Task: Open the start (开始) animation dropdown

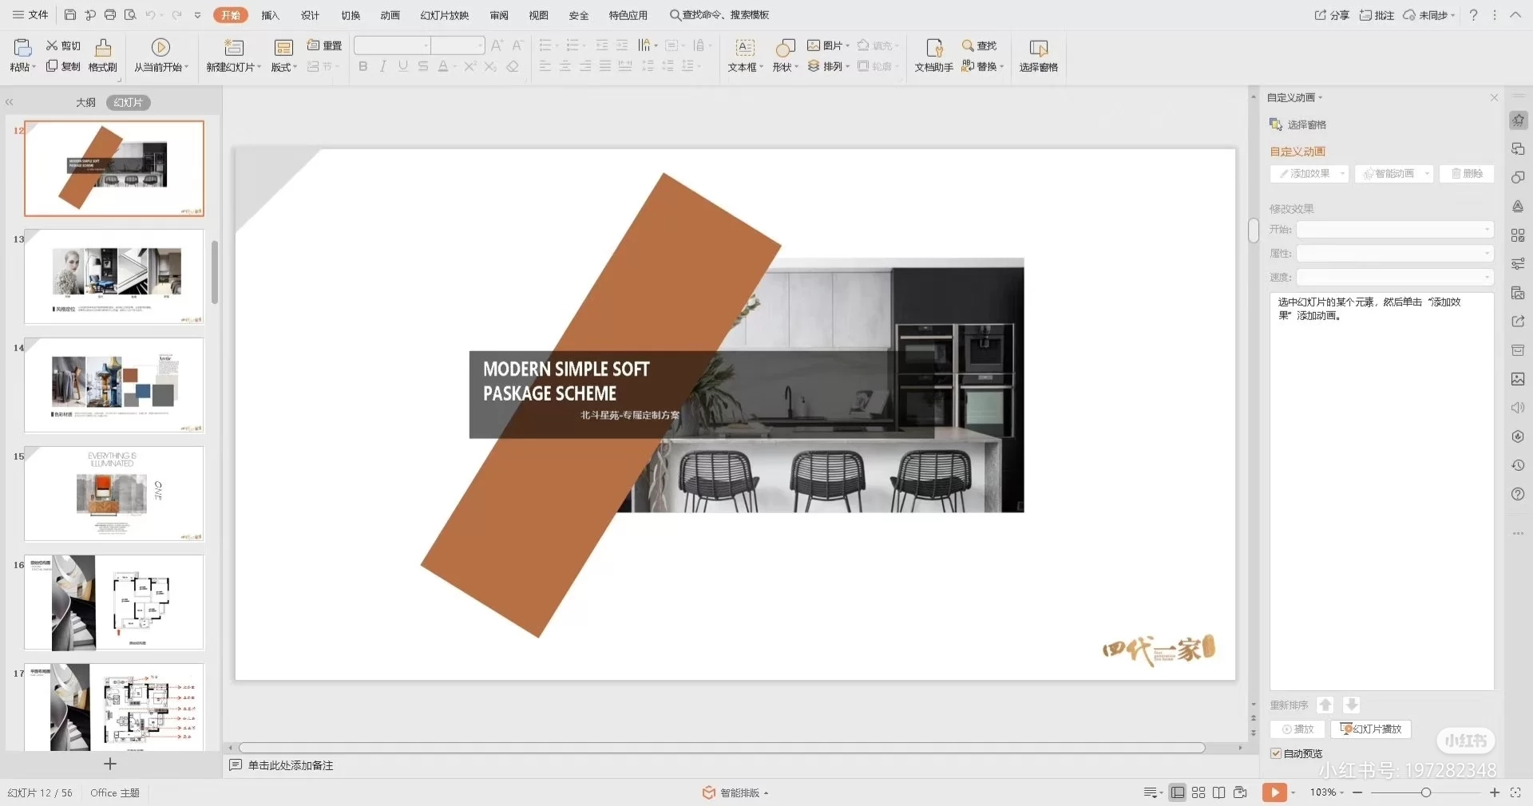Action: point(1394,230)
